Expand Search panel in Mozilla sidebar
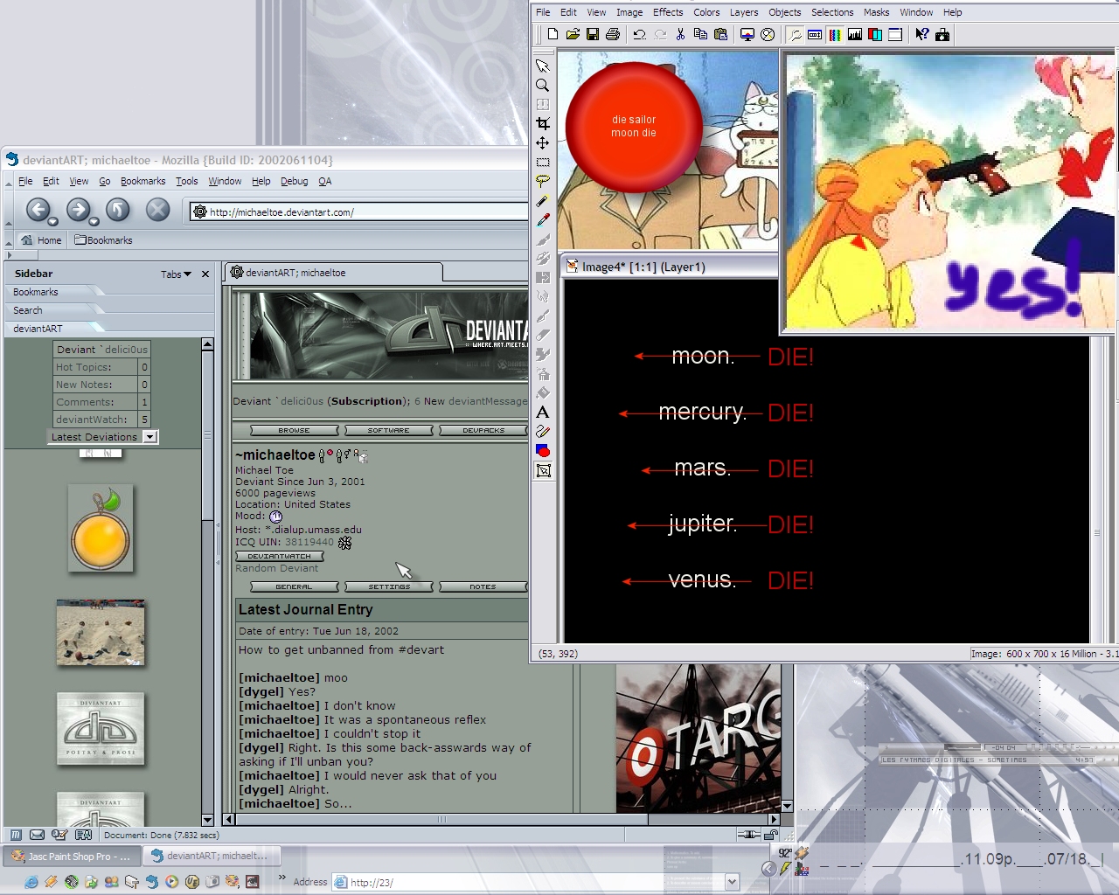 [54, 310]
